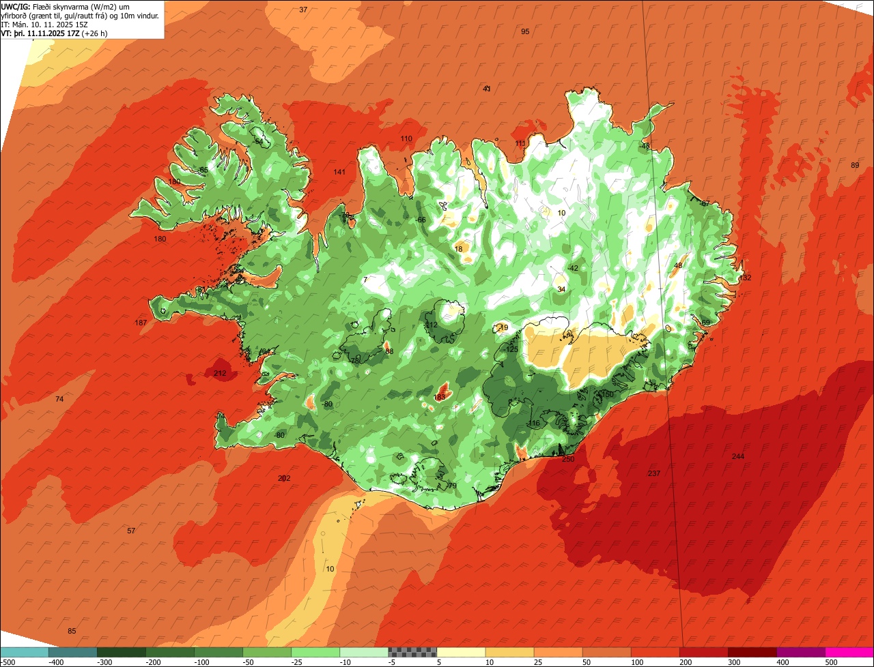Viewport: 874px width, 667px height.
Task: Click the '183' value in the southern highlands
Action: [440, 397]
